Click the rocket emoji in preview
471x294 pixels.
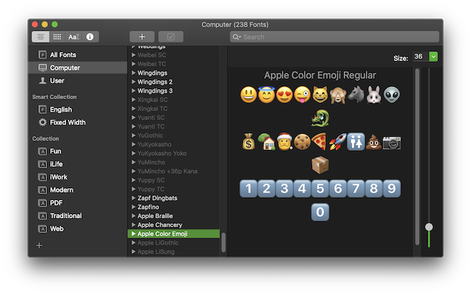click(338, 142)
